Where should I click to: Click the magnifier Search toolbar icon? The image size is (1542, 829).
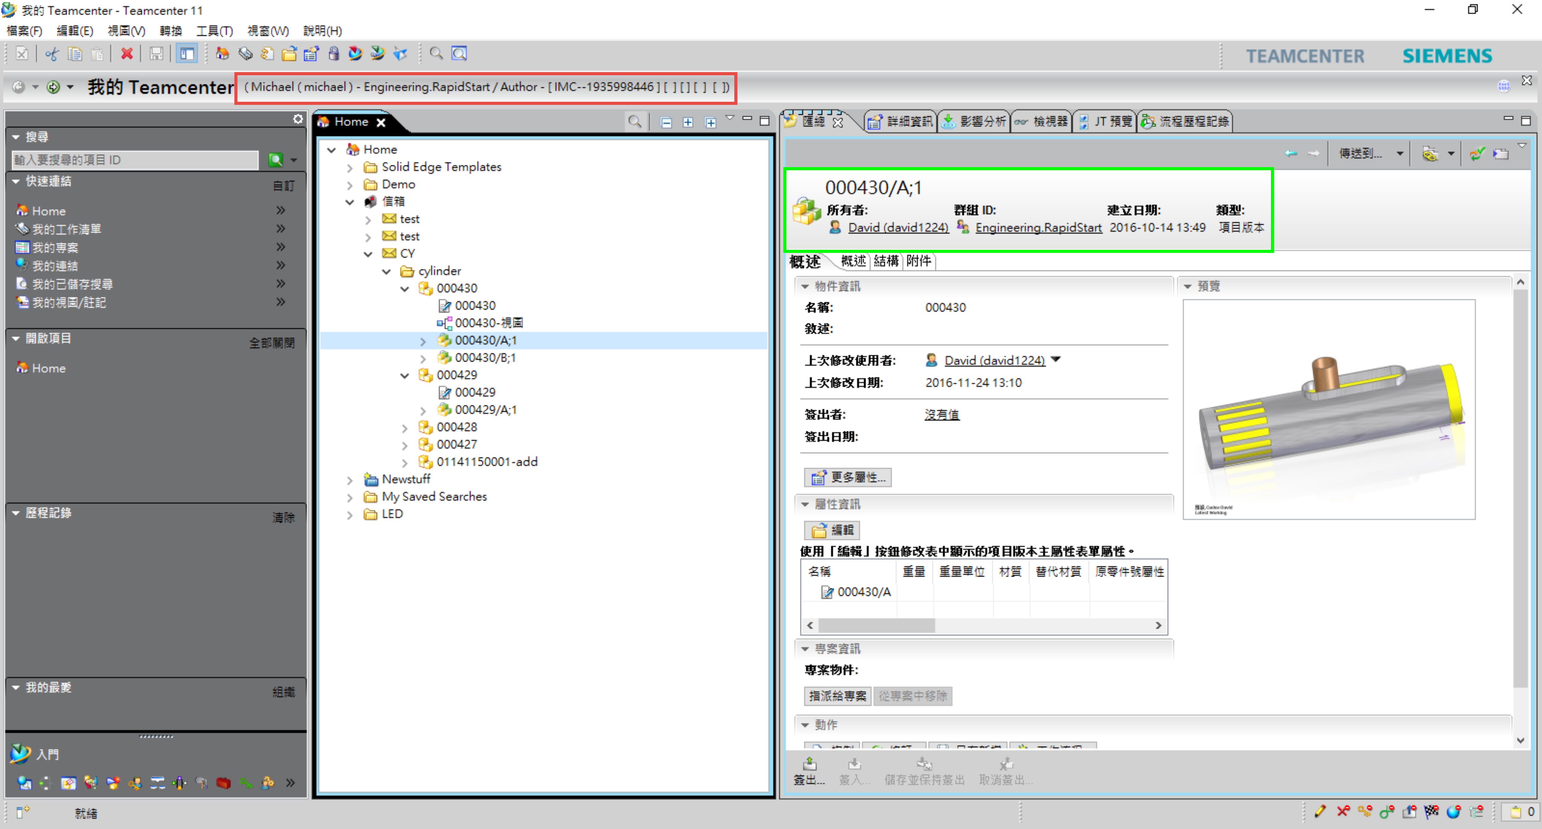436,54
